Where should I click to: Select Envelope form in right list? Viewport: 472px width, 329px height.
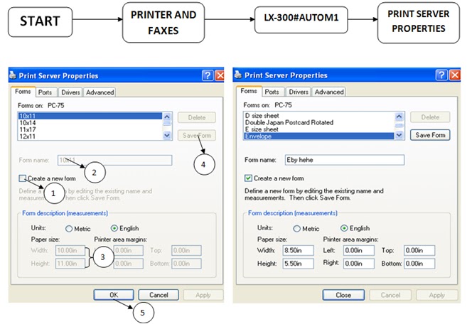[x=318, y=136]
